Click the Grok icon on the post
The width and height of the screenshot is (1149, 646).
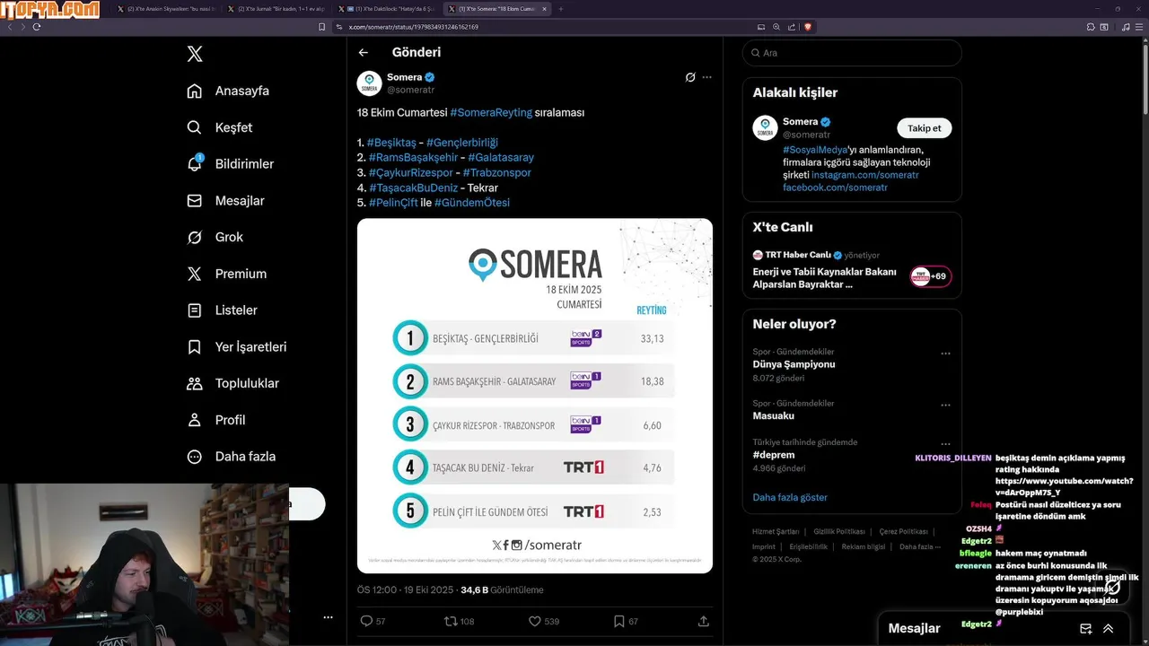[690, 77]
